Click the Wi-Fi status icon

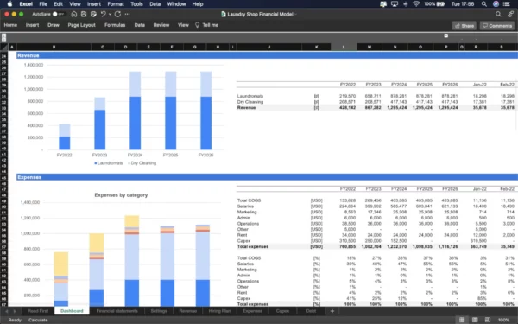(416, 4)
